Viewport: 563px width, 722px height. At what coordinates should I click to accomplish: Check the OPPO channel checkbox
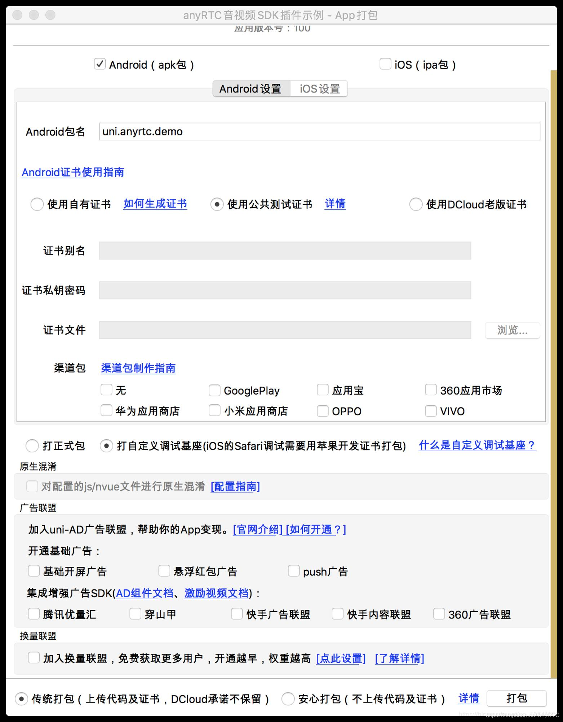[323, 411]
